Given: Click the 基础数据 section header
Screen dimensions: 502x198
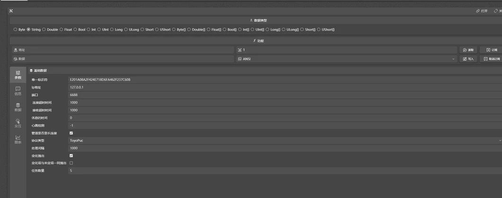Looking at the screenshot, I should [x=265, y=71].
